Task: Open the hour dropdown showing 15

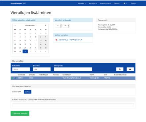Action: tap(58, 26)
